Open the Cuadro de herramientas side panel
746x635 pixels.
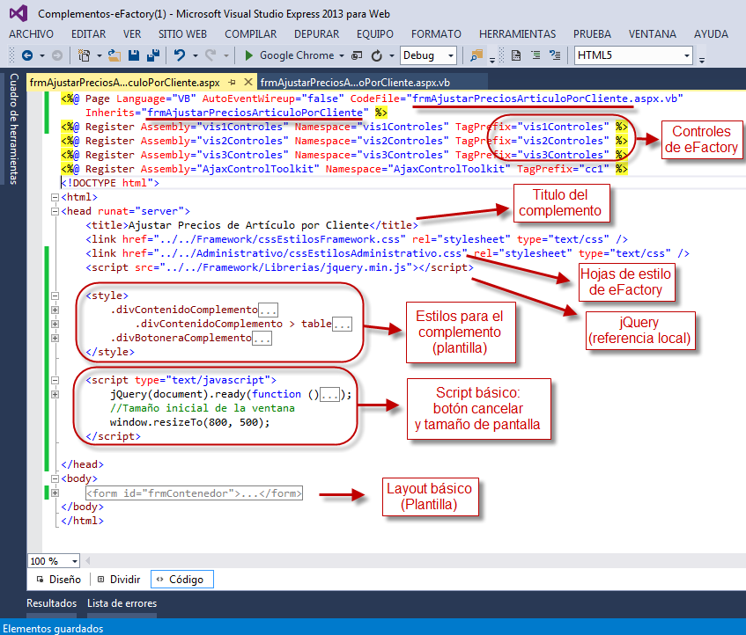pyautogui.click(x=13, y=129)
